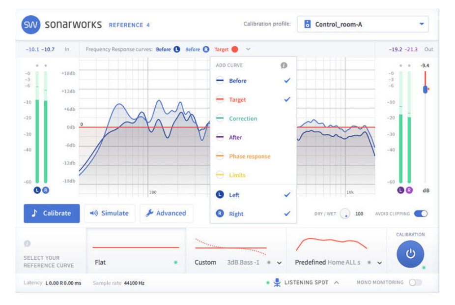Screen dimensions: 455x305
Task: Click the Listening Spot chair icon
Action: click(277, 282)
